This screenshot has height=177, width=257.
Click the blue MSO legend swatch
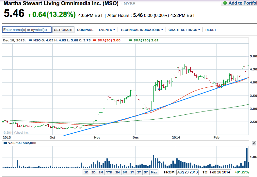coord(30,40)
